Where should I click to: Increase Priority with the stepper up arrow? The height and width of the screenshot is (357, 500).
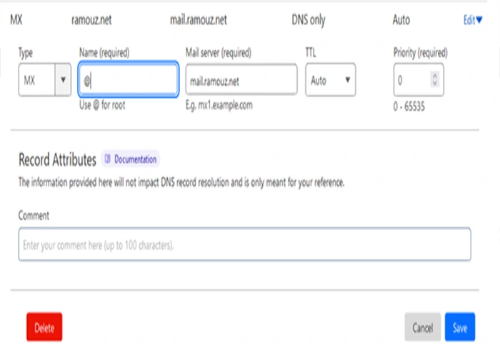click(x=434, y=76)
